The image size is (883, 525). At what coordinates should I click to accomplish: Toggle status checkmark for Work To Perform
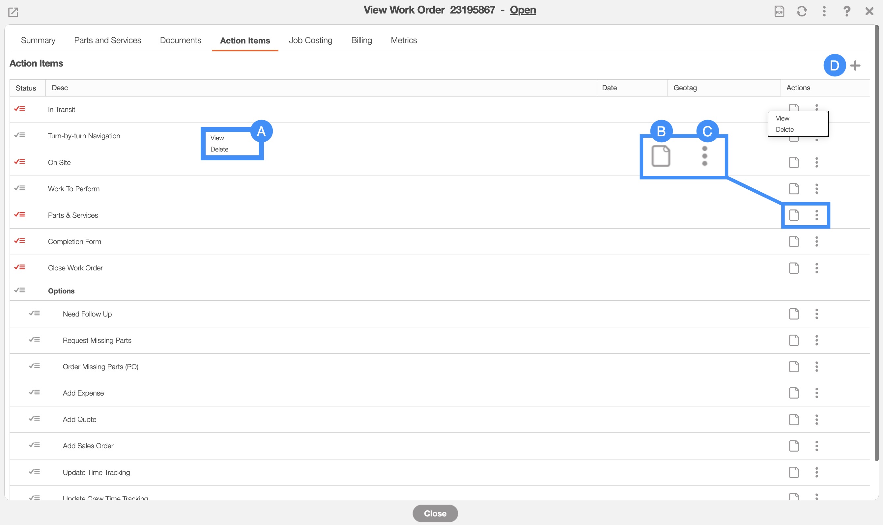point(19,188)
